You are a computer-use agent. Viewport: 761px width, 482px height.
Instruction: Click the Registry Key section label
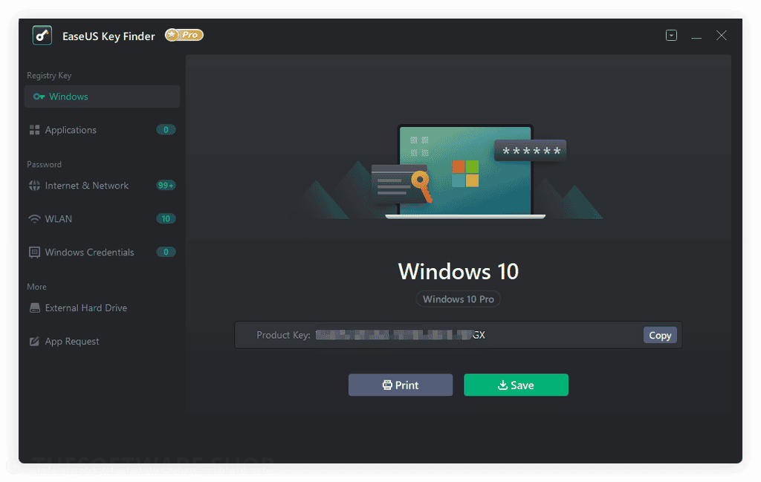(49, 76)
